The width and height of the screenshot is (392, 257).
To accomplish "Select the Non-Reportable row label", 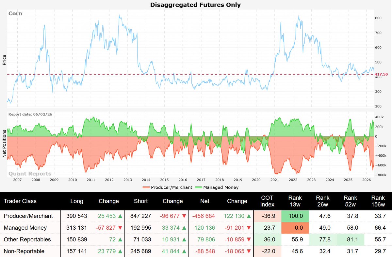I will [x=24, y=251].
